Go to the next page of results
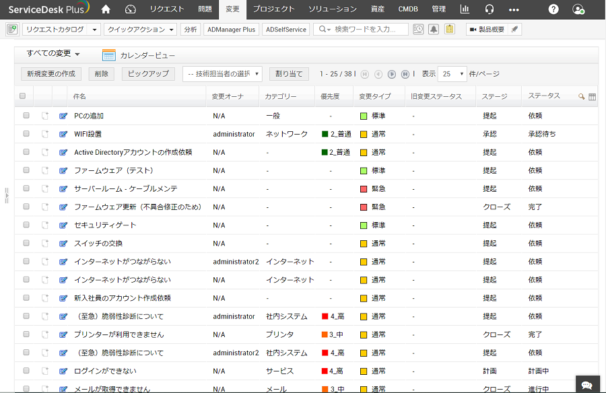Image resolution: width=606 pixels, height=393 pixels. 391,74
